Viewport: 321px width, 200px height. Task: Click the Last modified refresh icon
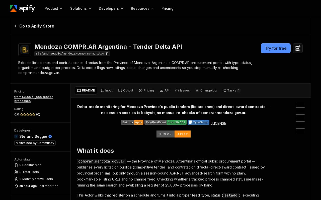tap(16, 186)
